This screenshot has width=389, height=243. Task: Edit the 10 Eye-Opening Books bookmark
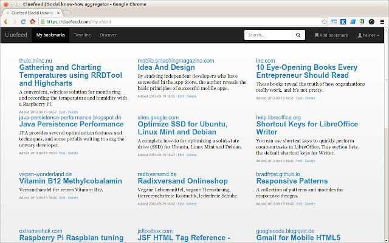pos(300,98)
